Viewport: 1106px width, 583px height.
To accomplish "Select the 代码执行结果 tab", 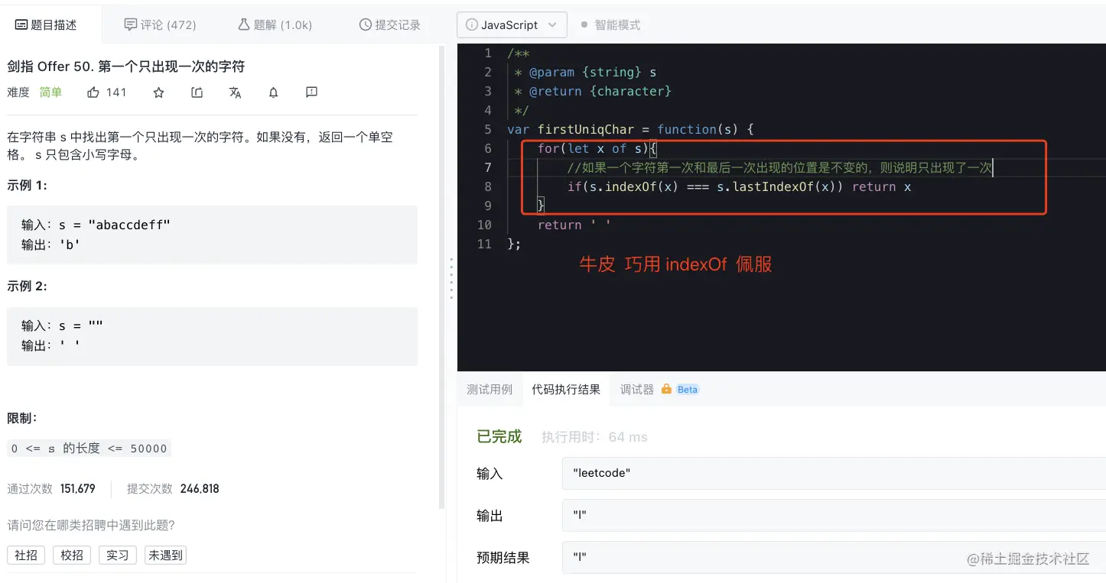I will click(x=566, y=390).
